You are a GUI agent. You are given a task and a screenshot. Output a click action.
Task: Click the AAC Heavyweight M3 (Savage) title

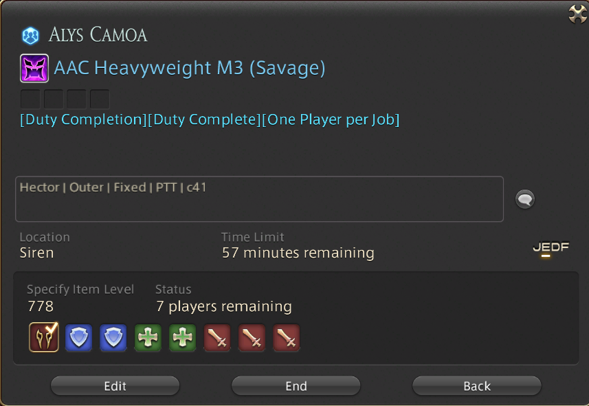click(x=190, y=68)
